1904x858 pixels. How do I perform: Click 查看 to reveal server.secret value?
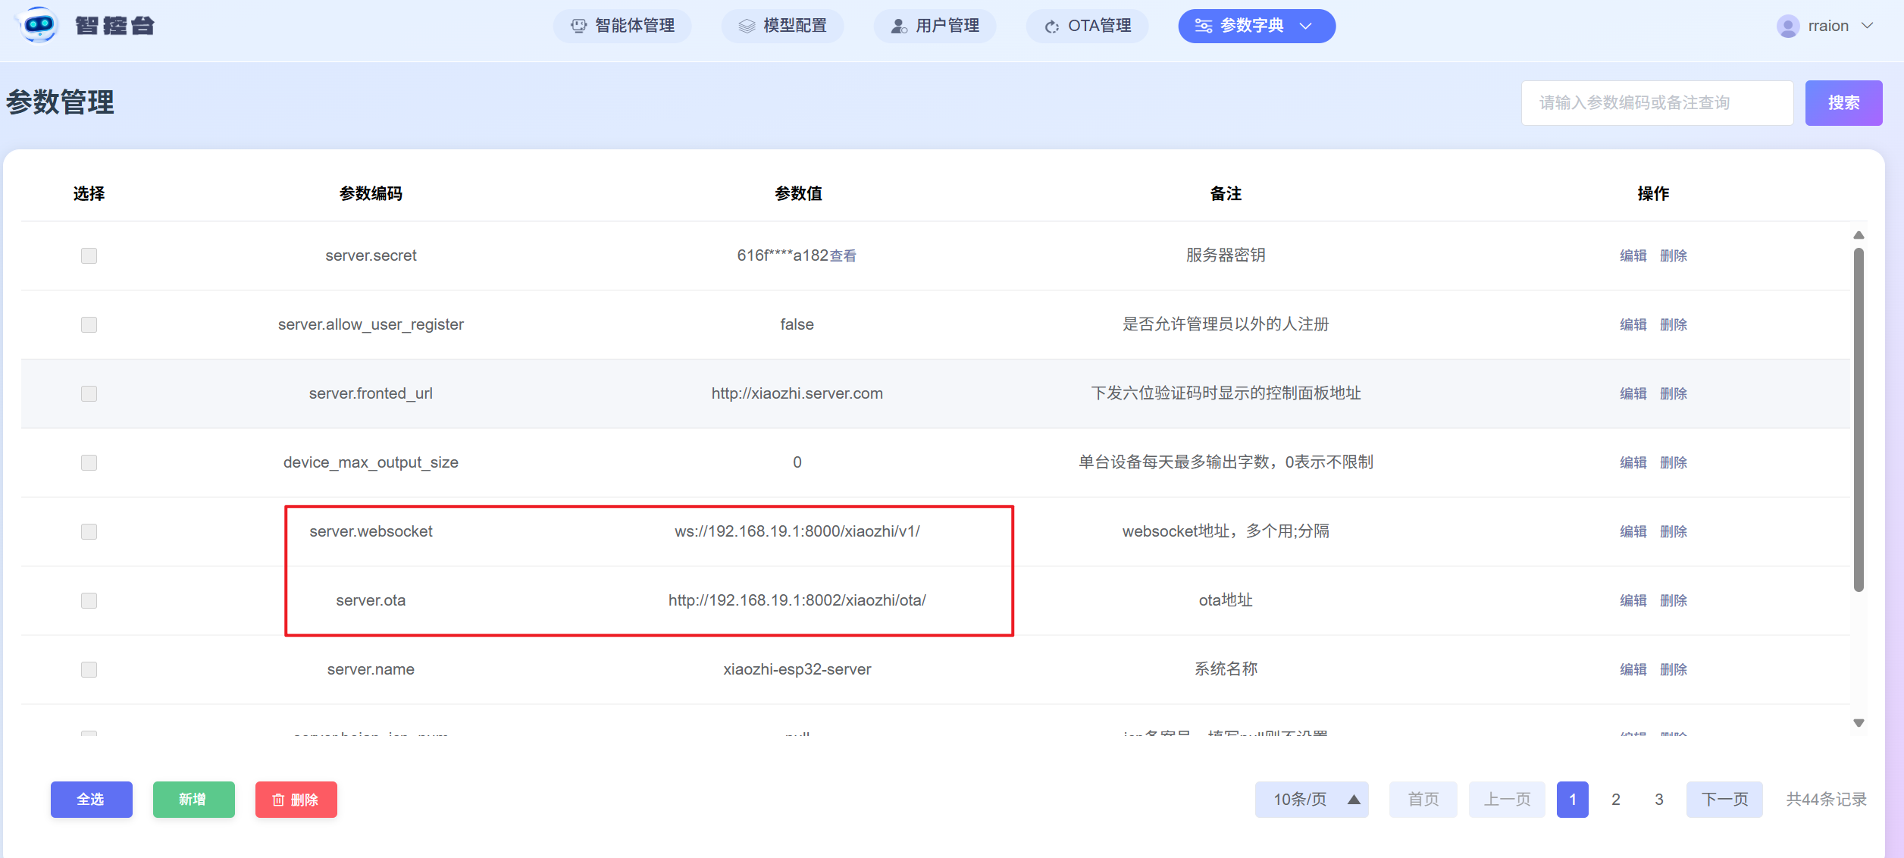pos(843,256)
